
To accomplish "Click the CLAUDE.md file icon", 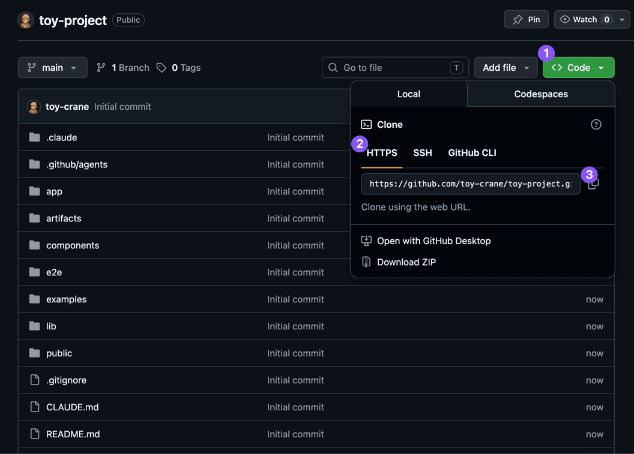I will tap(35, 407).
